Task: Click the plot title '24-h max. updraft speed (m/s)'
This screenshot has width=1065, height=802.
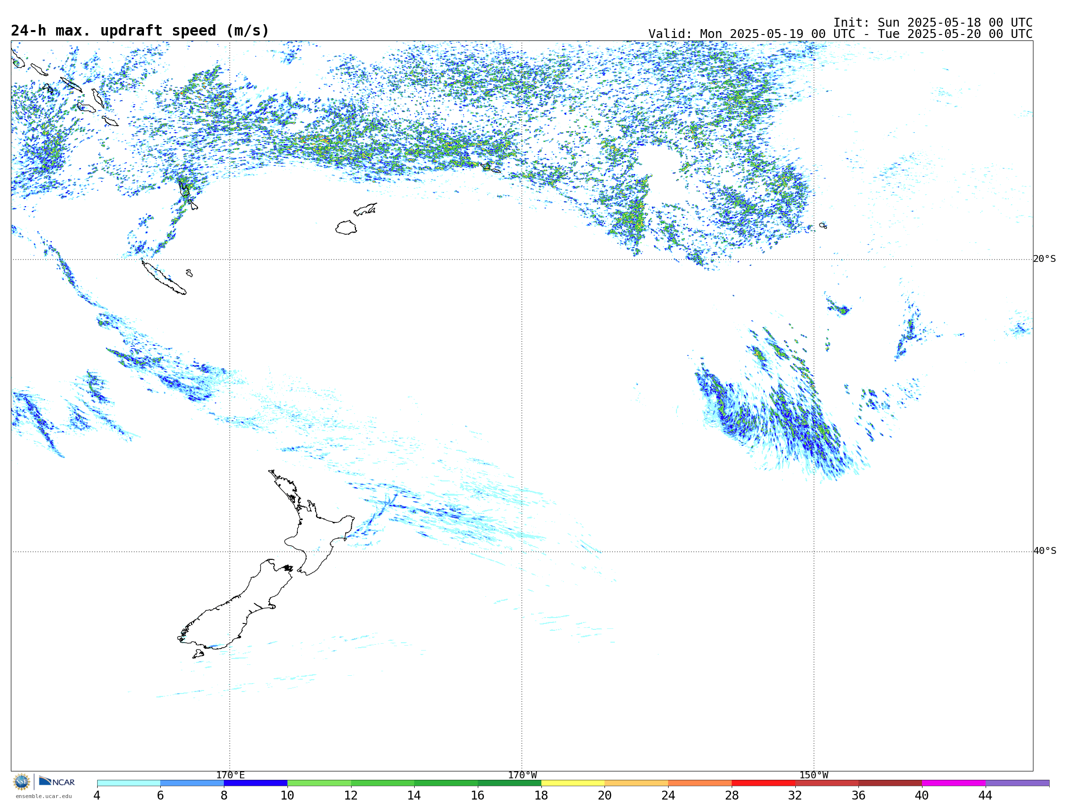Action: tap(140, 31)
